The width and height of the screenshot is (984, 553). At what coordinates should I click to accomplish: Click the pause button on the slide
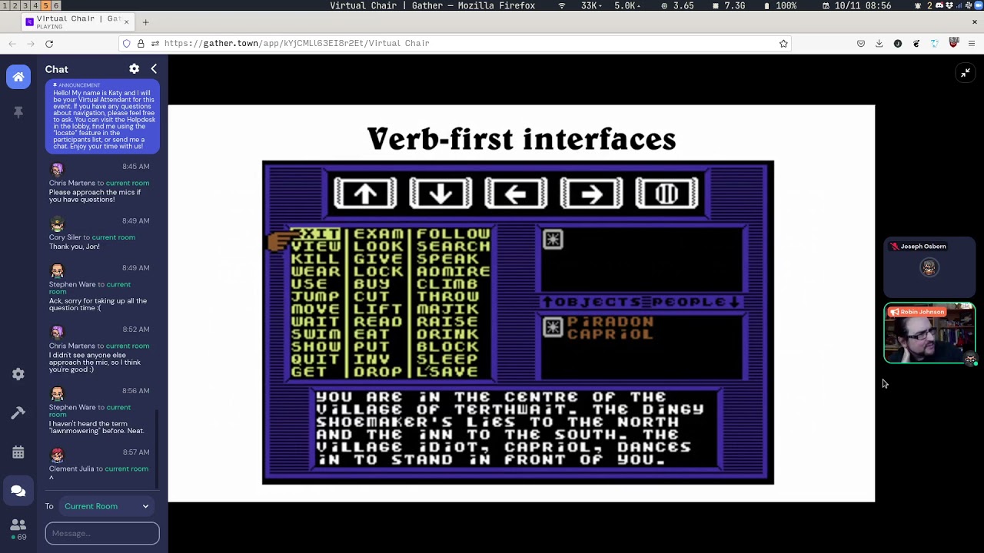(667, 193)
